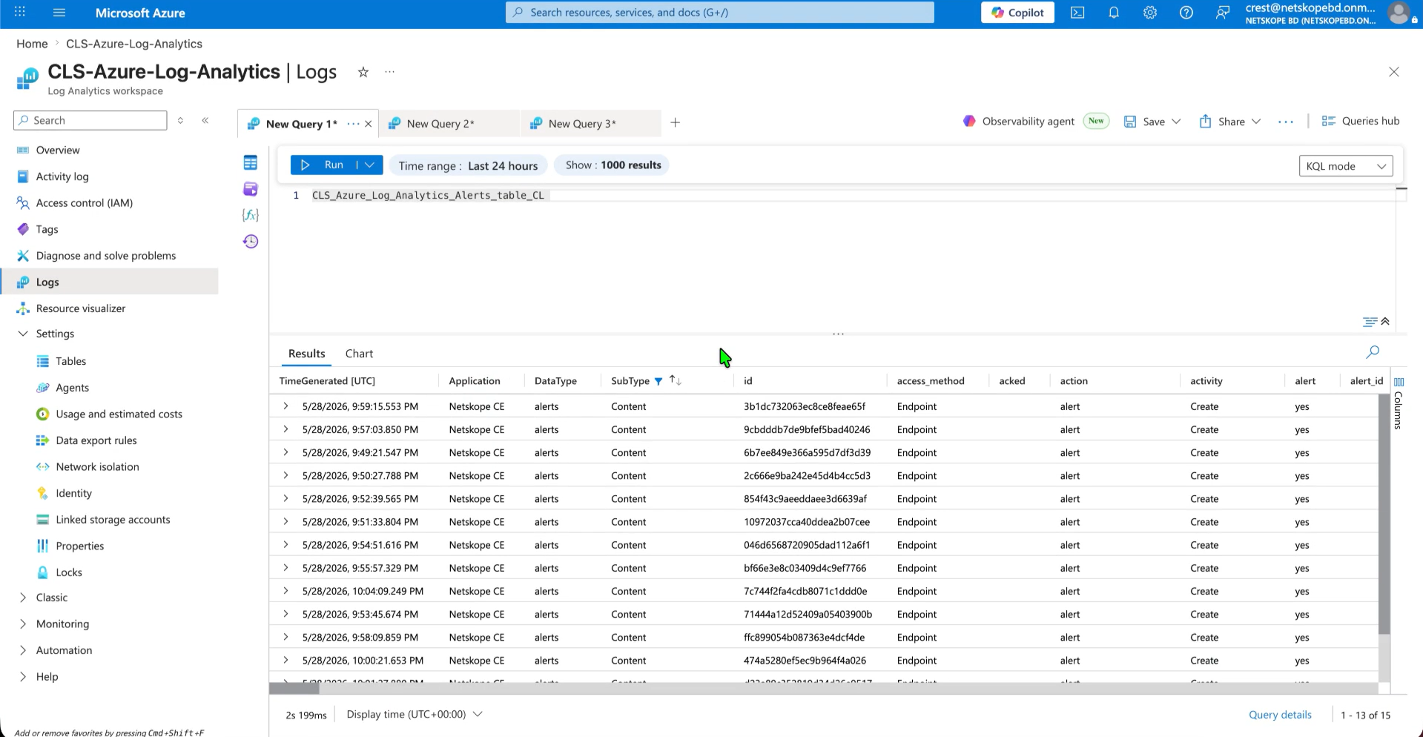Open the apps waffle grid icon
Image resolution: width=1423 pixels, height=737 pixels.
point(20,13)
